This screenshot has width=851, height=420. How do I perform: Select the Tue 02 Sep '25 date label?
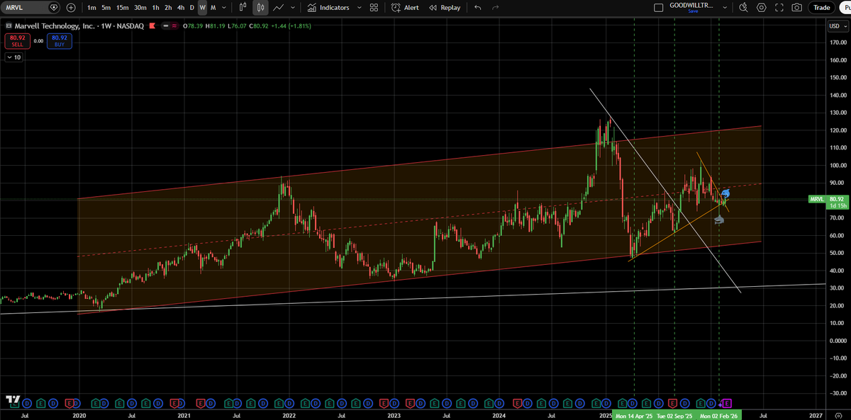(x=674, y=415)
